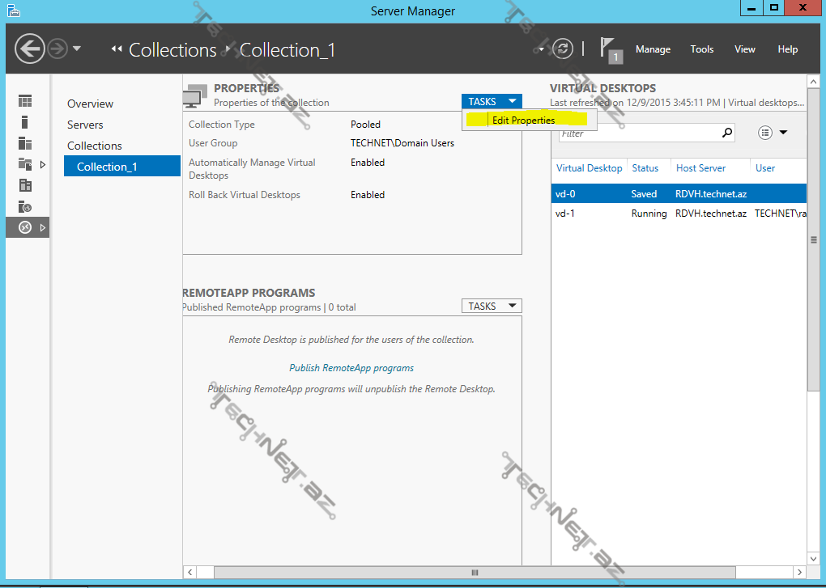
Task: Open the Manage menu
Action: 653,49
